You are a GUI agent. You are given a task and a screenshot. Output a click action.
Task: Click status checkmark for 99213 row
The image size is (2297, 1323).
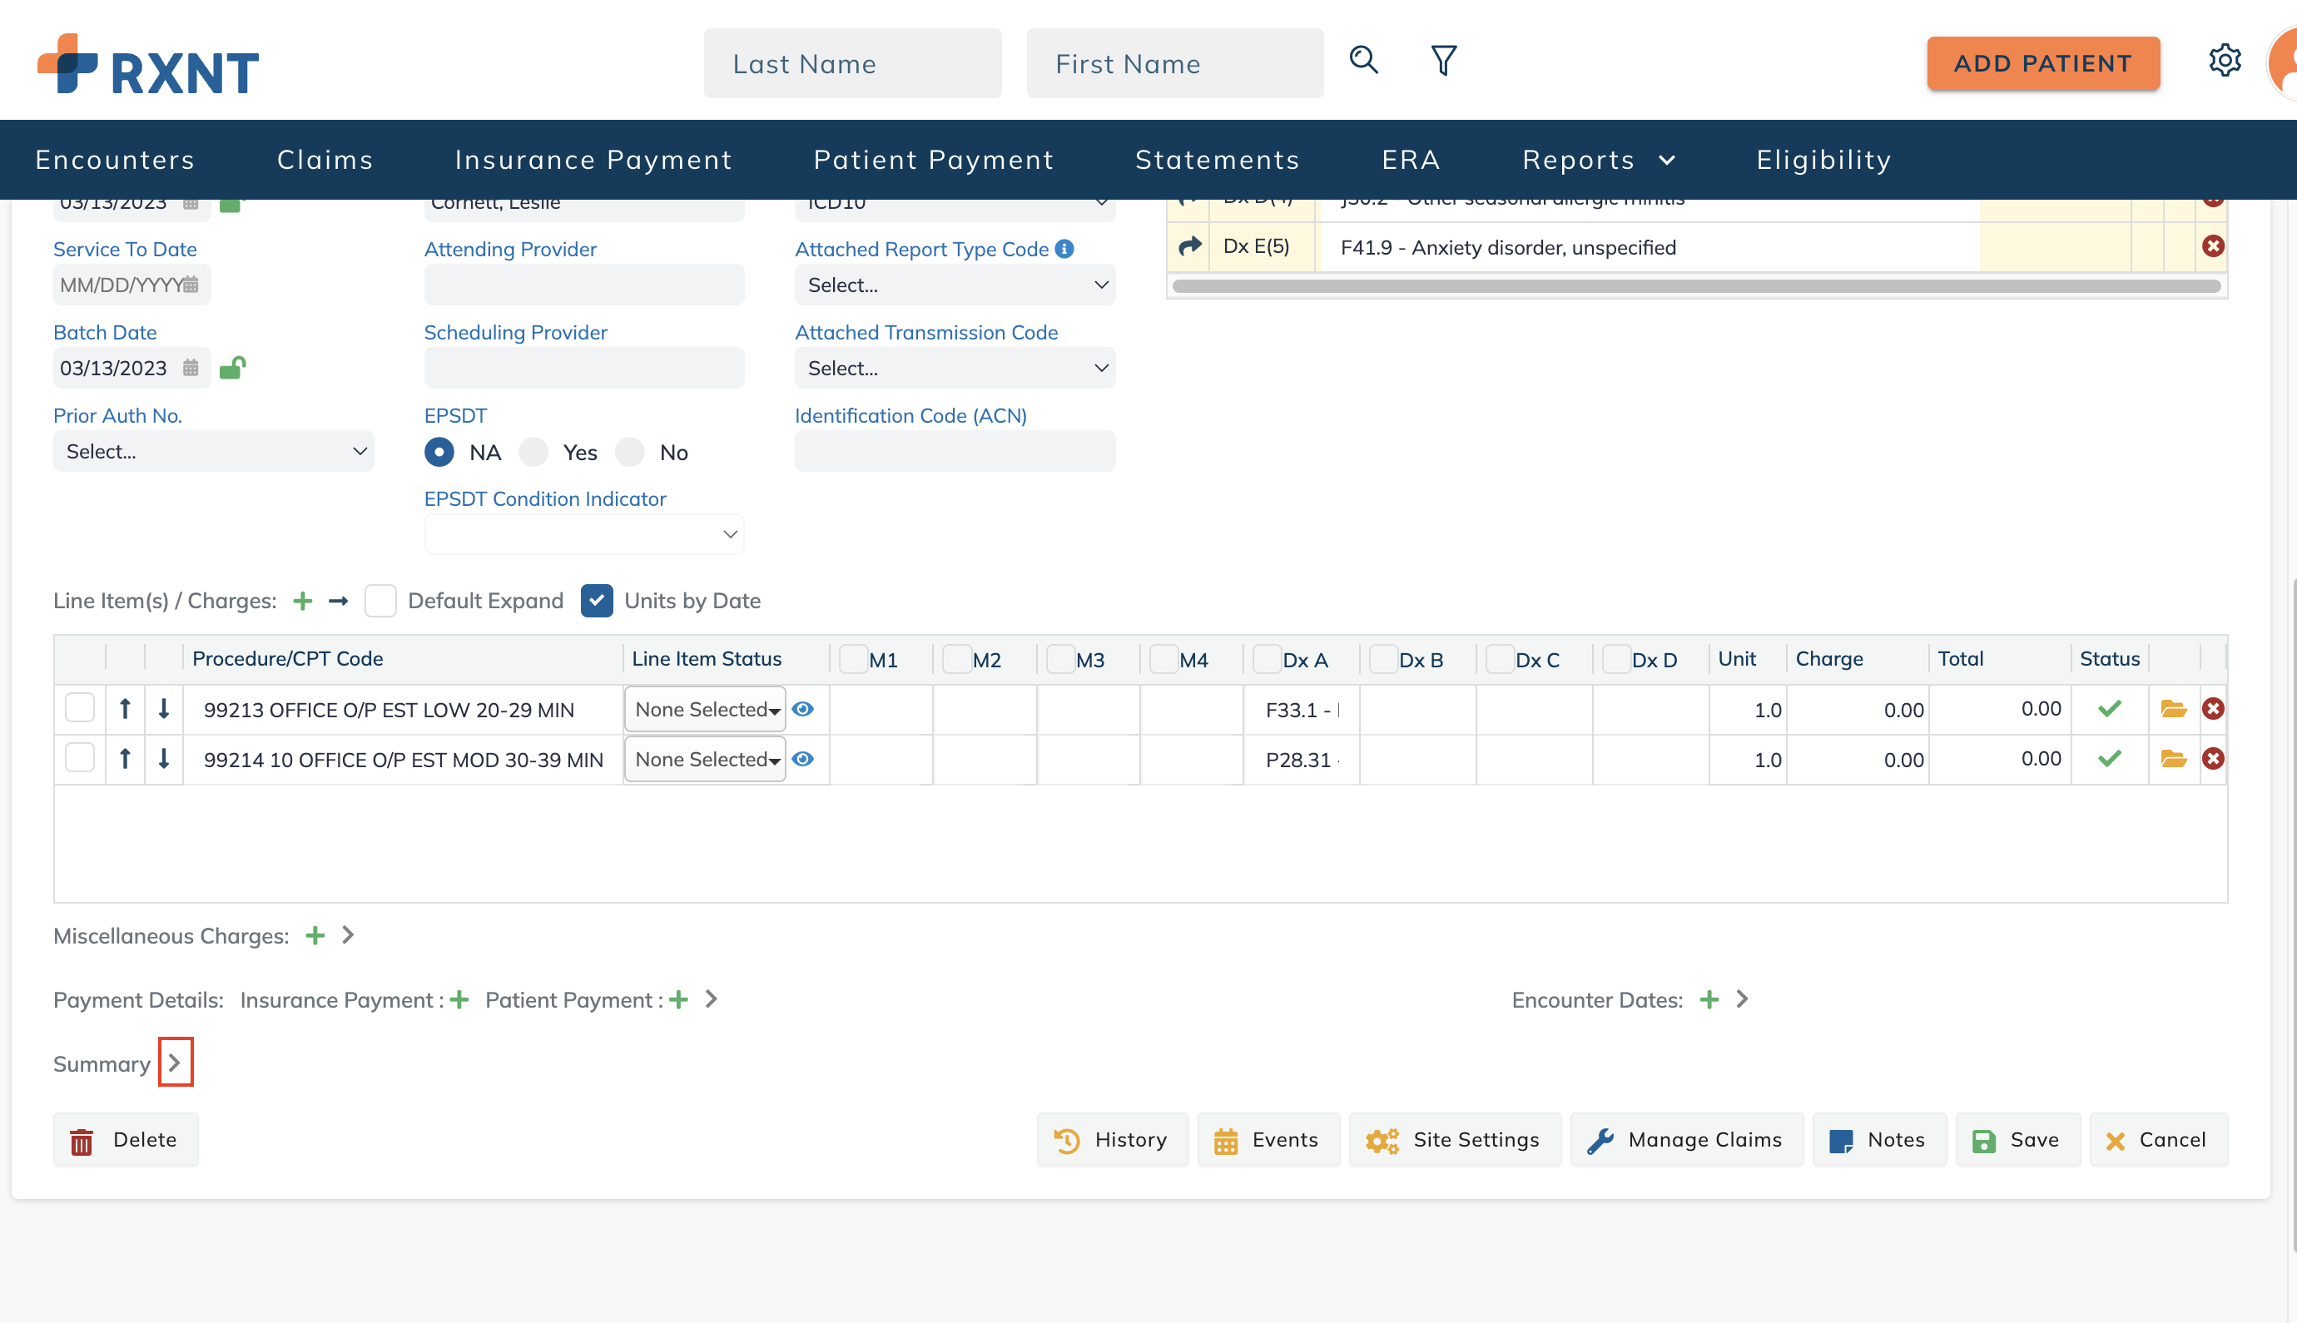point(2109,709)
